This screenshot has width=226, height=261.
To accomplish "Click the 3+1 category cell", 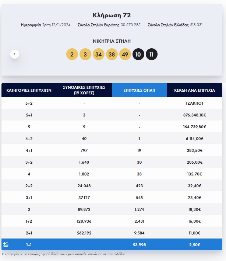I will (x=29, y=198).
